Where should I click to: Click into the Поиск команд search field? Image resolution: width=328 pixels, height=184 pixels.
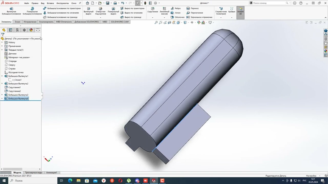269,3
